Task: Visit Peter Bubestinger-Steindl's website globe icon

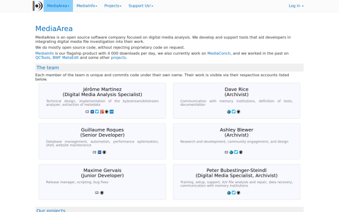Action: click(229, 193)
